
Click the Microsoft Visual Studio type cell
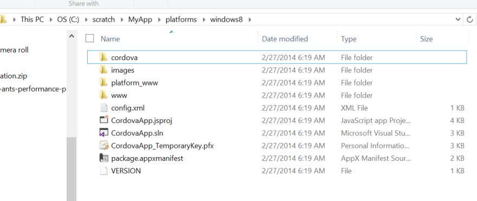pos(376,133)
